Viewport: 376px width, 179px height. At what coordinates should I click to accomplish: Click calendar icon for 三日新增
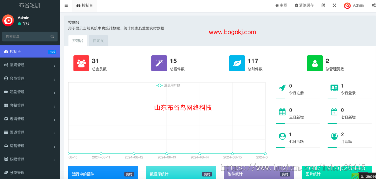tap(282, 112)
